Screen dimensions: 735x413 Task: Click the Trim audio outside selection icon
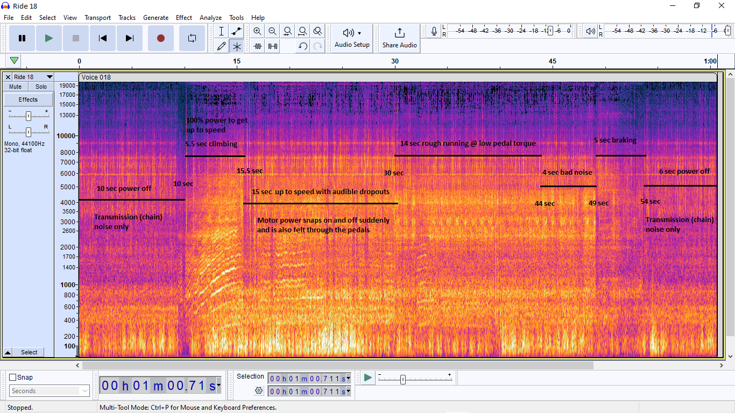258,46
